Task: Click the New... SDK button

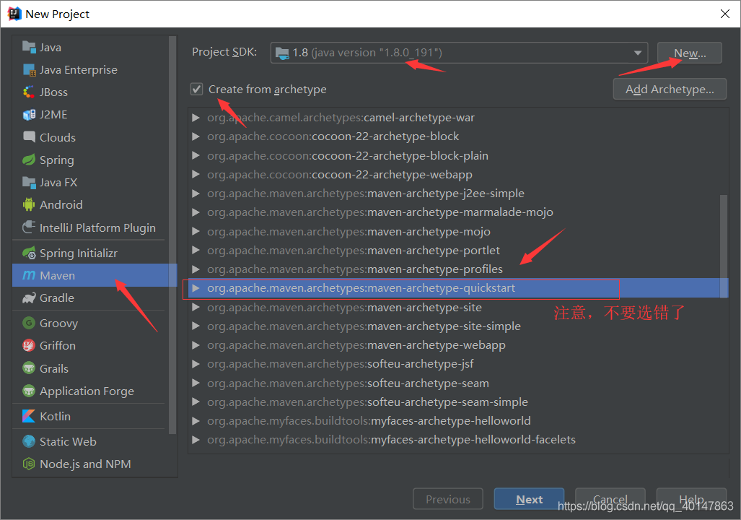Action: pyautogui.click(x=690, y=53)
